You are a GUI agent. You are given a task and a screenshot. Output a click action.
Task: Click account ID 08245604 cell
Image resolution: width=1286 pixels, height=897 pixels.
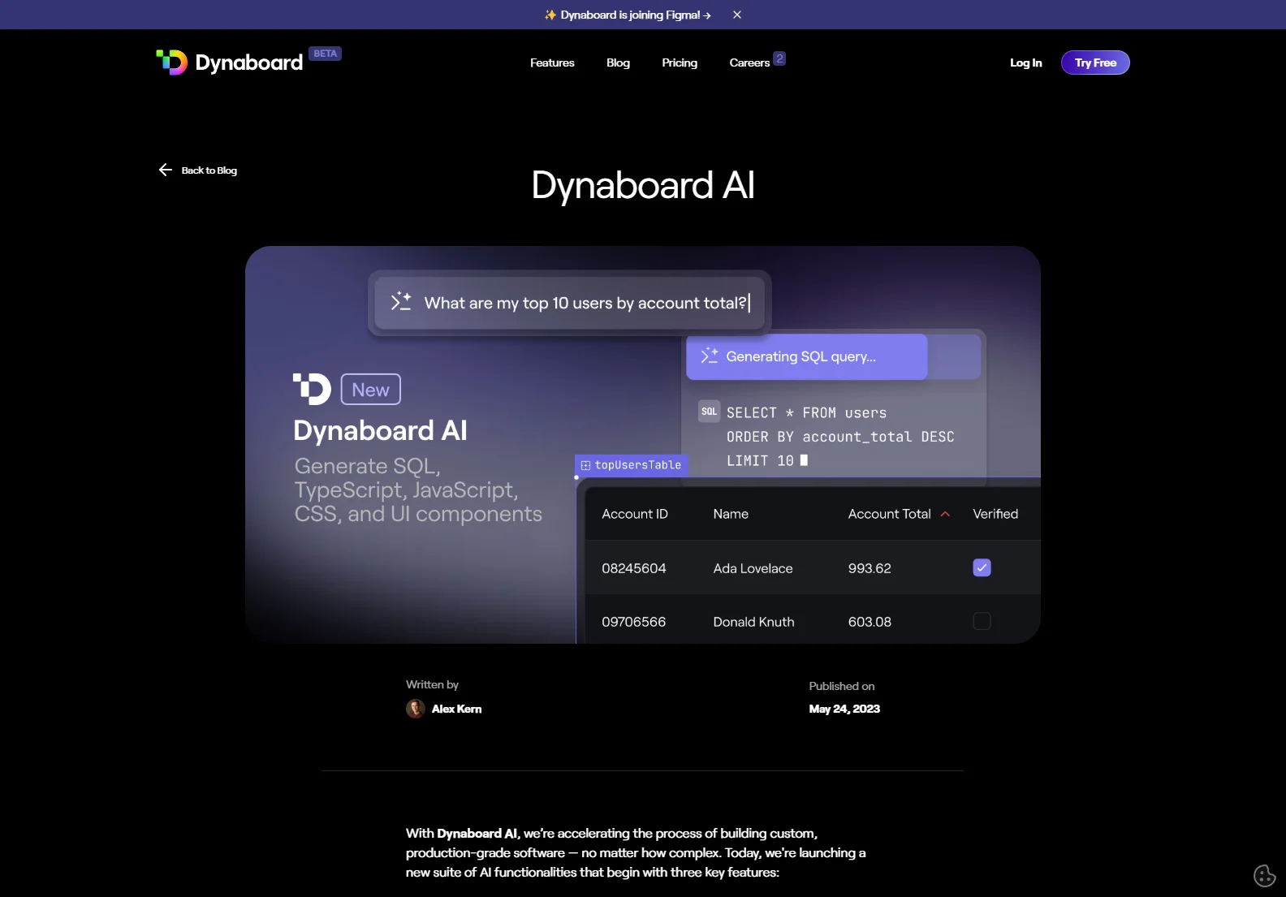pos(634,568)
